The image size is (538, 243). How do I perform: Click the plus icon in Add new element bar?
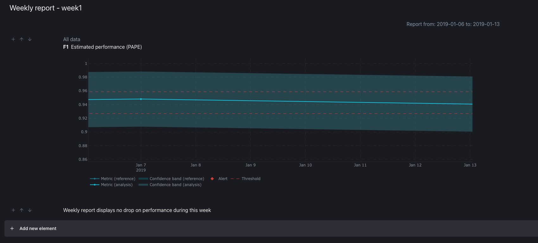[x=12, y=228]
